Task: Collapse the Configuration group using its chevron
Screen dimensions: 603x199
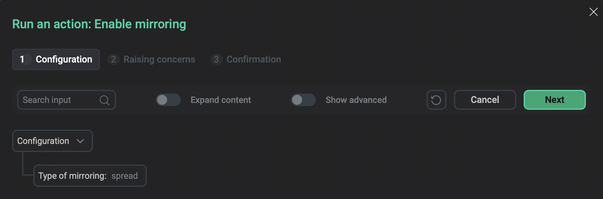Action: (80, 141)
